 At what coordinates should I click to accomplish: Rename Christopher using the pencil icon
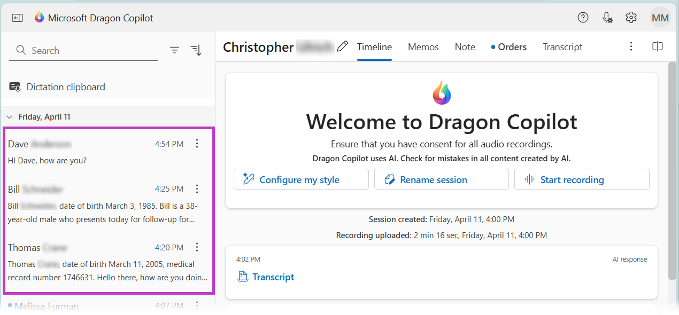(342, 46)
